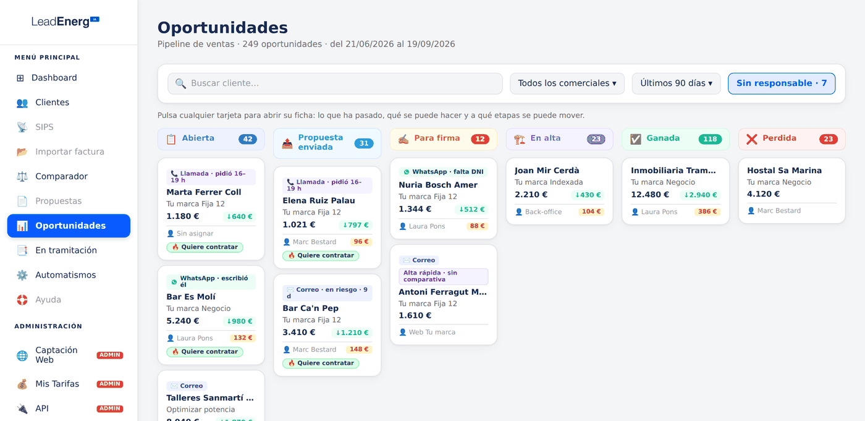Viewport: 865px width, 421px height.
Task: Click Correo tag on Antoni Ferragut card
Action: point(419,260)
